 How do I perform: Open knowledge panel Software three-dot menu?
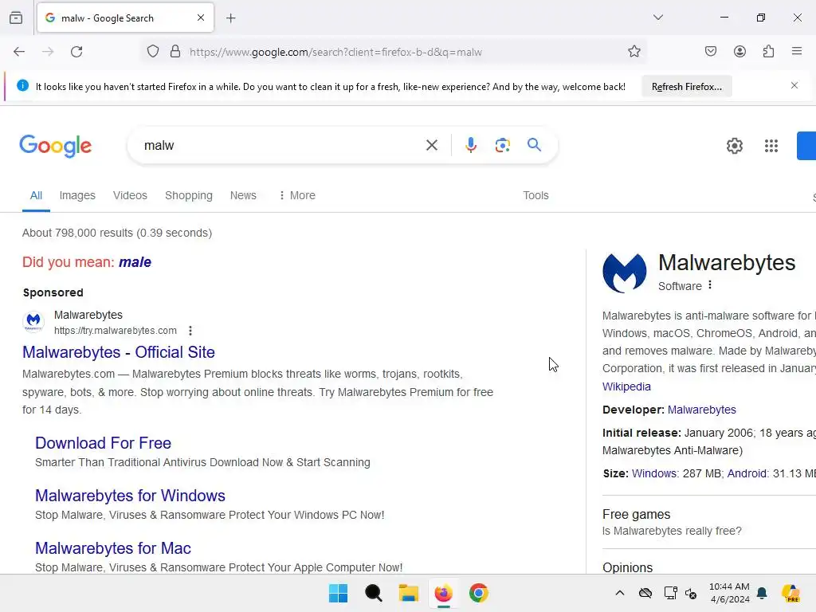pos(710,285)
